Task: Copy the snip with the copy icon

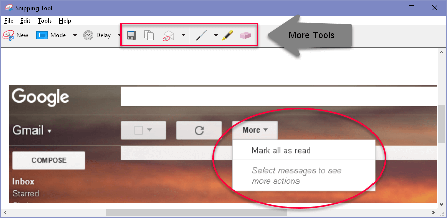Action: [149, 35]
